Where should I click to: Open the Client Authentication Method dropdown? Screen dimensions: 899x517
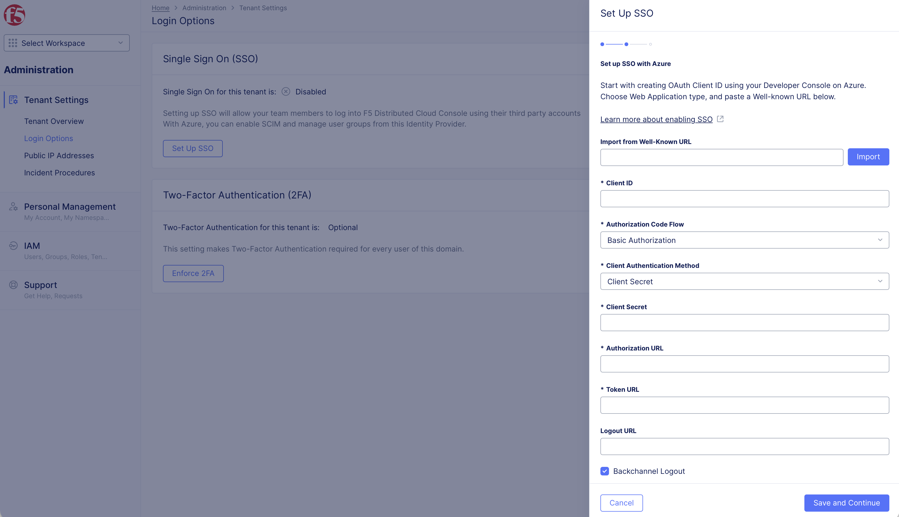(745, 281)
